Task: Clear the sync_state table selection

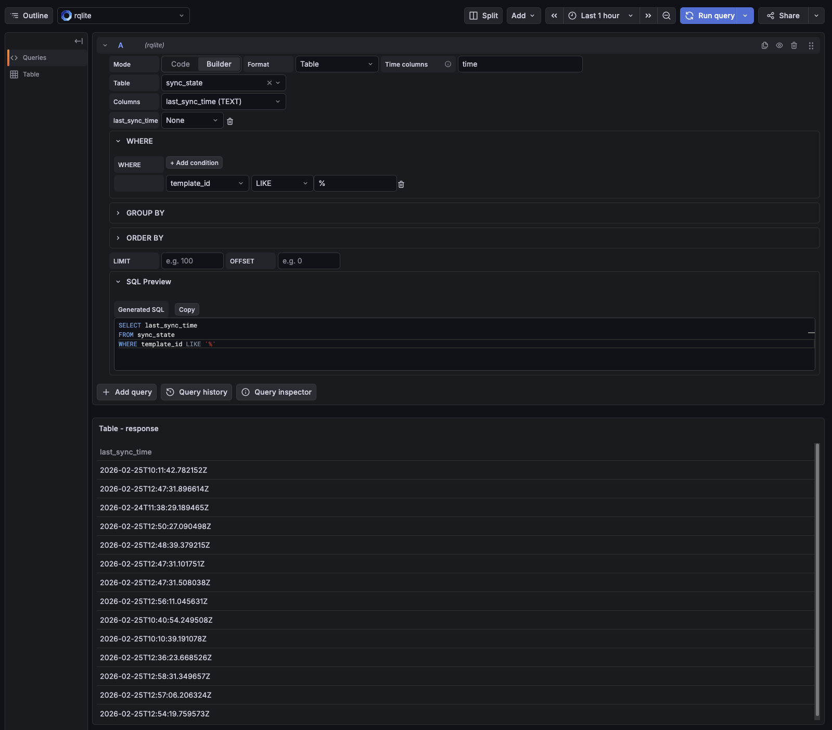Action: pyautogui.click(x=270, y=83)
